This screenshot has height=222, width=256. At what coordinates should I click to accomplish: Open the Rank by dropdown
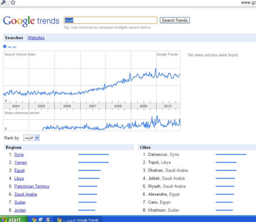tap(32, 138)
